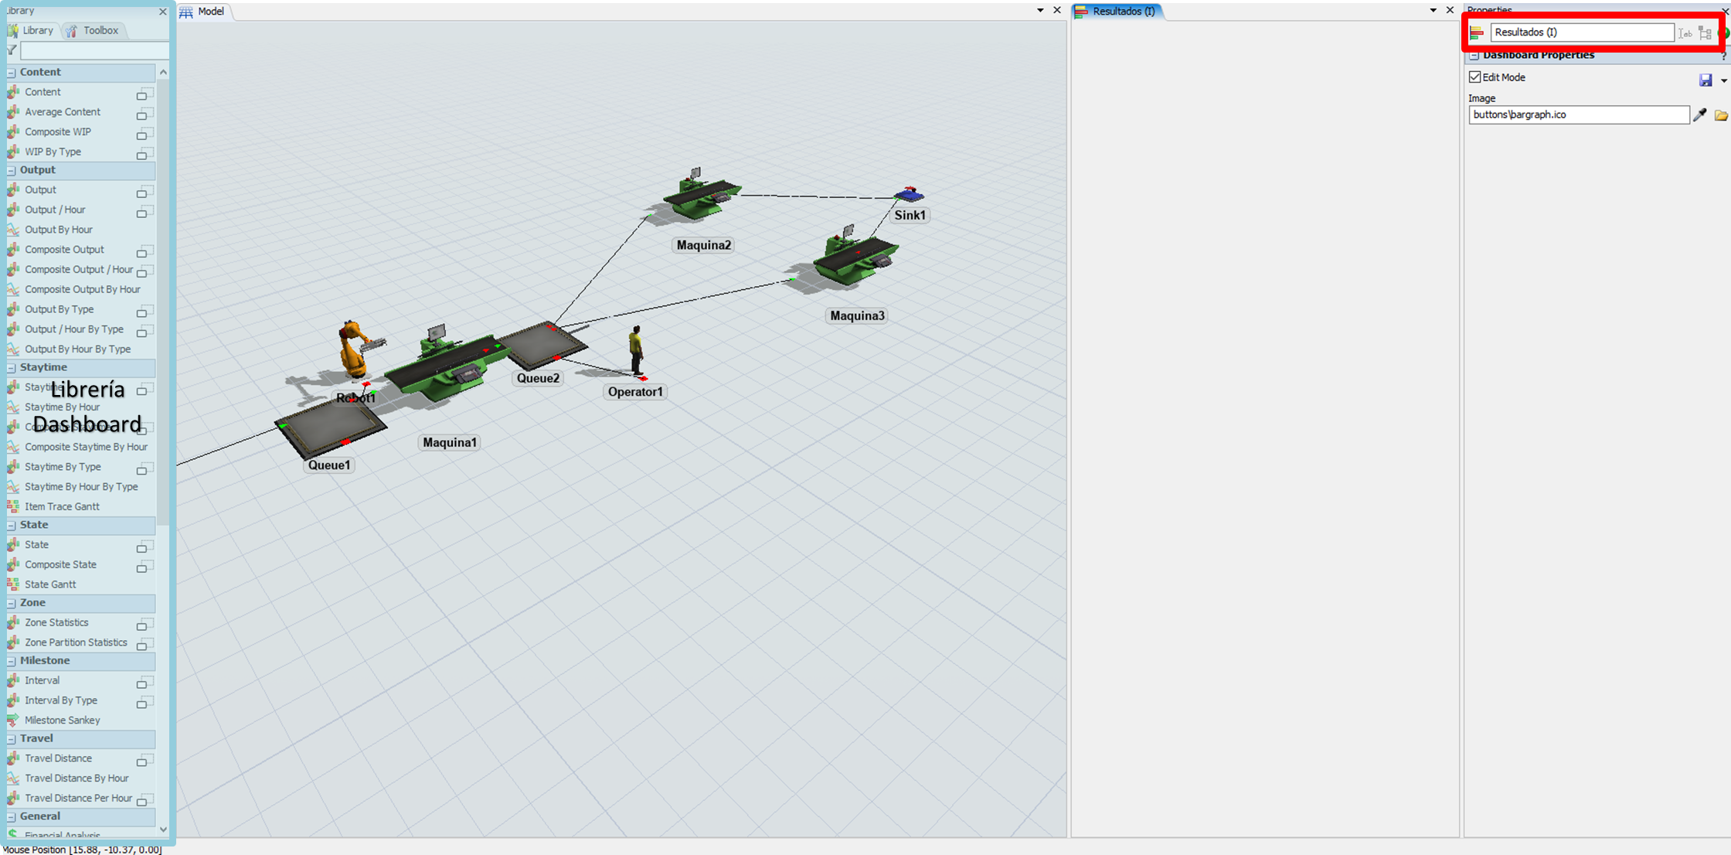This screenshot has width=1731, height=855.
Task: Select the Item Trace Gantt chart item
Action: coord(62,506)
